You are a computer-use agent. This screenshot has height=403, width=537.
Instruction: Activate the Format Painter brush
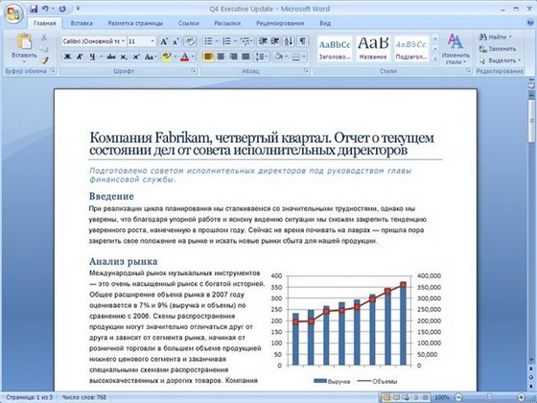[x=44, y=60]
